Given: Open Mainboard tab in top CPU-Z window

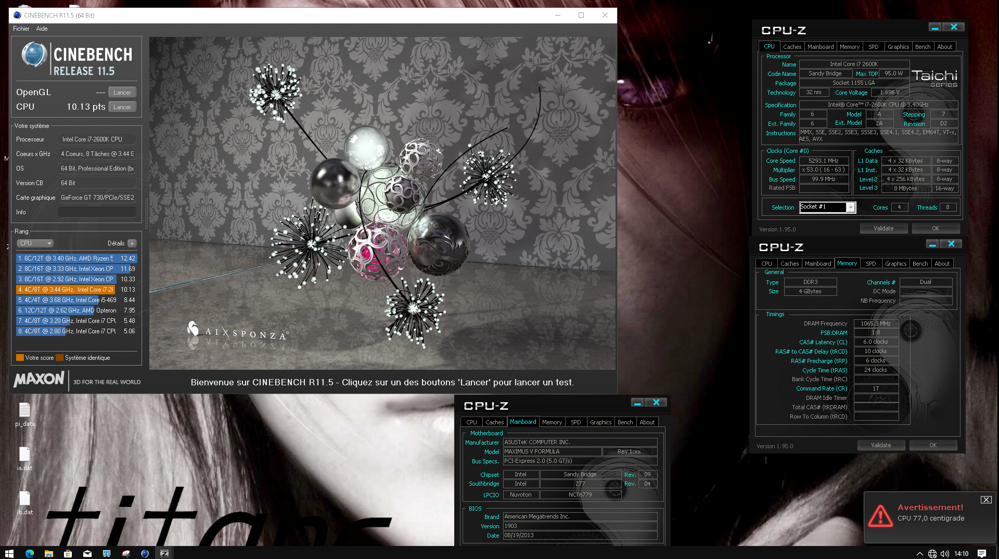Looking at the screenshot, I should tap(821, 47).
